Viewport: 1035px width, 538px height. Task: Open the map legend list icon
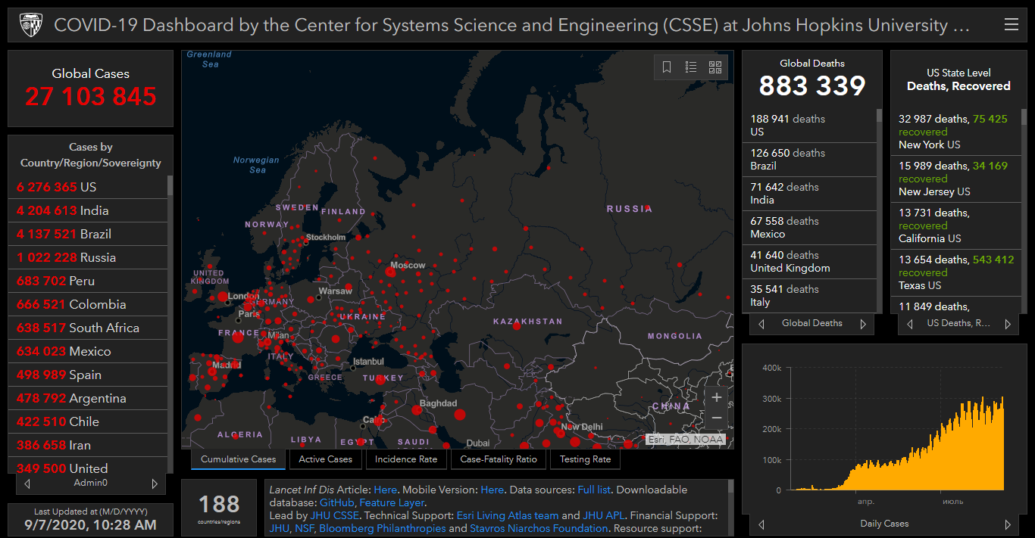point(691,67)
